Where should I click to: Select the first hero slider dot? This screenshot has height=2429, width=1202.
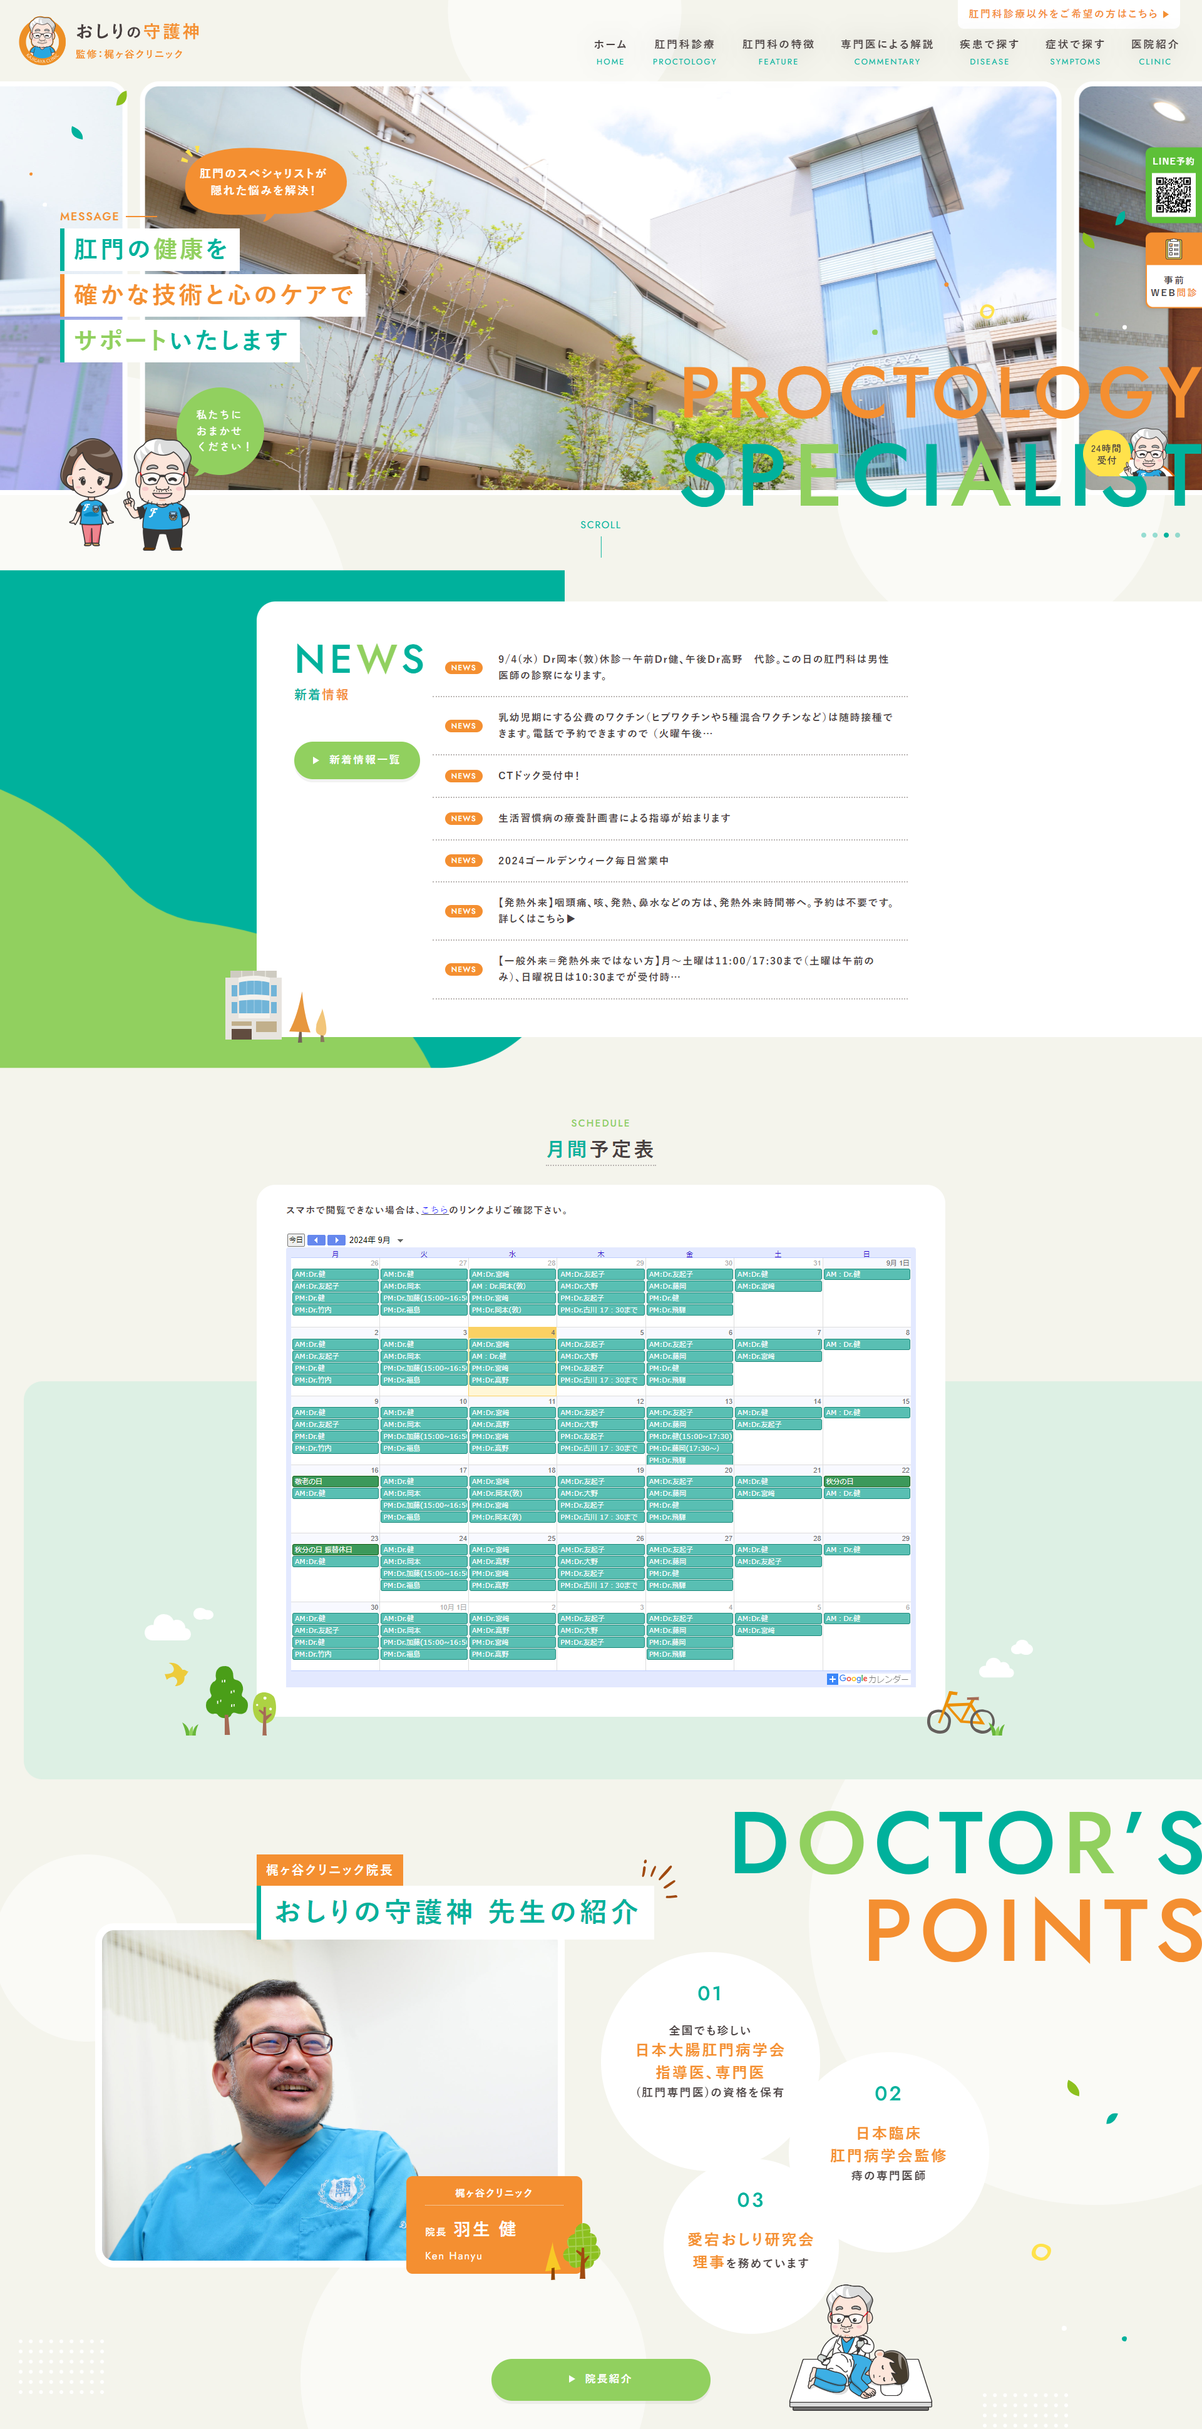point(1144,536)
